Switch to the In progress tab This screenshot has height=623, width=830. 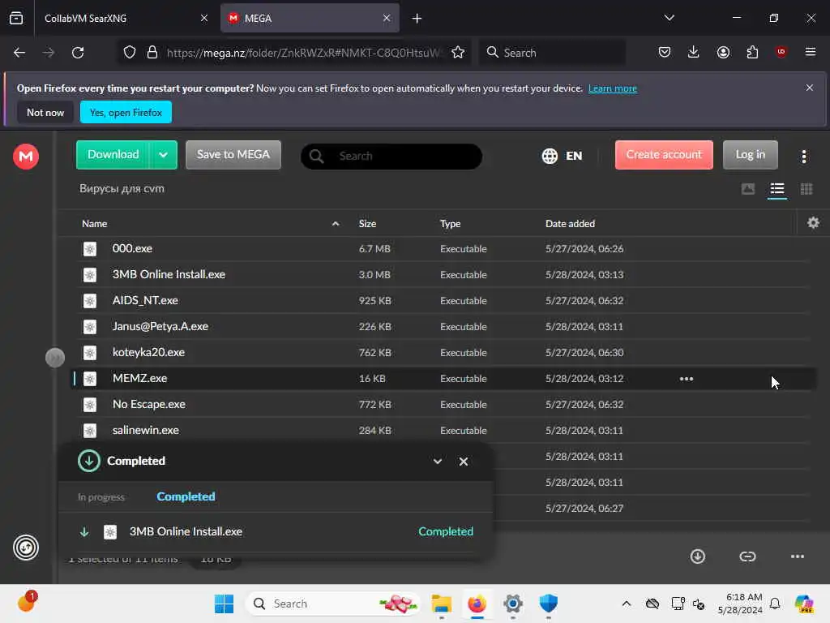(101, 497)
